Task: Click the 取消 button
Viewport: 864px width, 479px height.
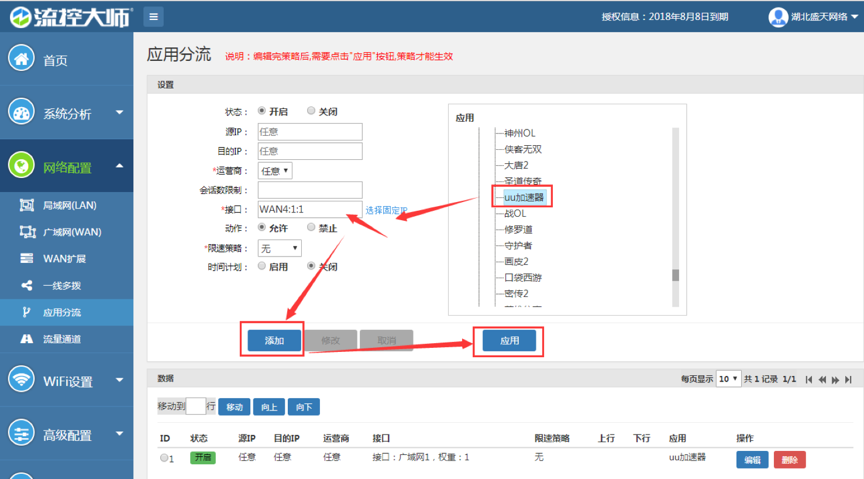Action: (x=387, y=340)
